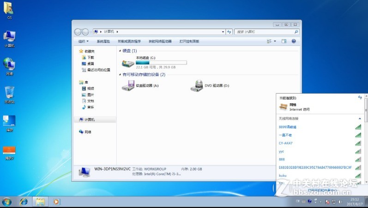Select 收藏夹 in the navigation pane
Image resolution: width=368 pixels, height=208 pixels.
[x=87, y=51]
